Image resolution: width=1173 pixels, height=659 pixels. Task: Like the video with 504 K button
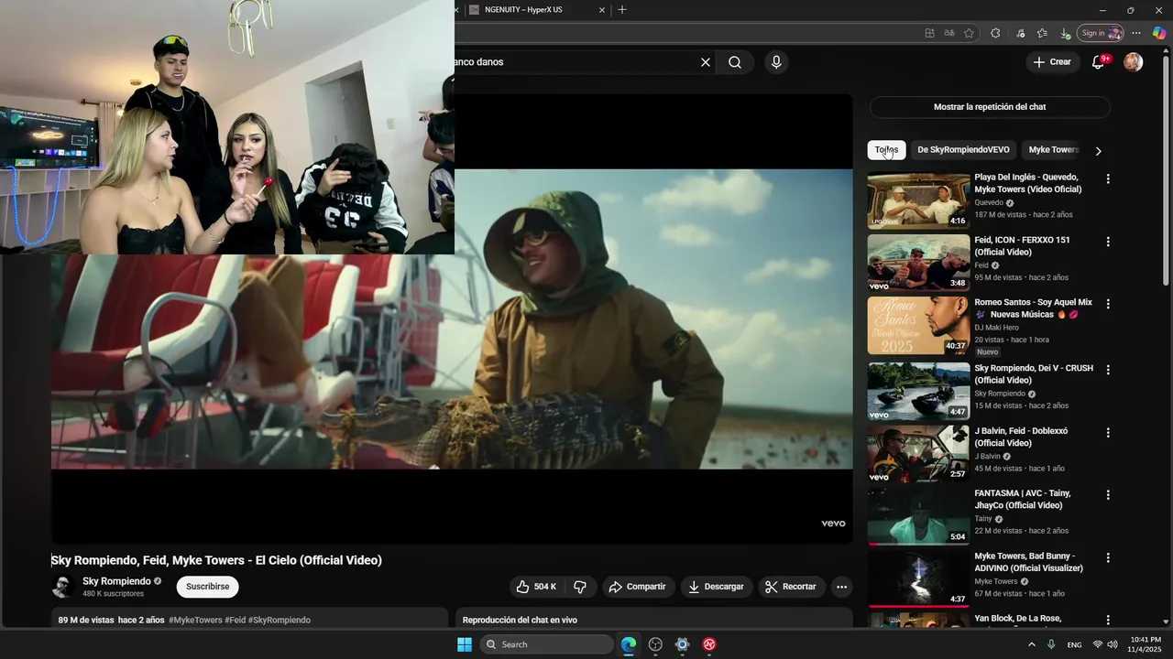536,587
